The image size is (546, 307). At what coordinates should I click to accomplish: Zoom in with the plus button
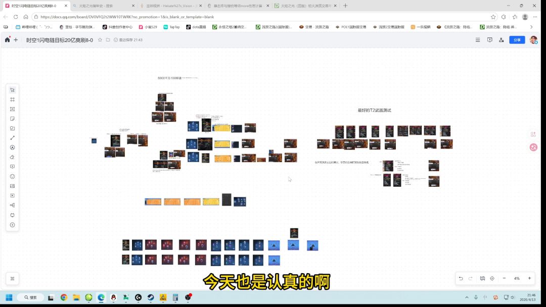point(529,278)
